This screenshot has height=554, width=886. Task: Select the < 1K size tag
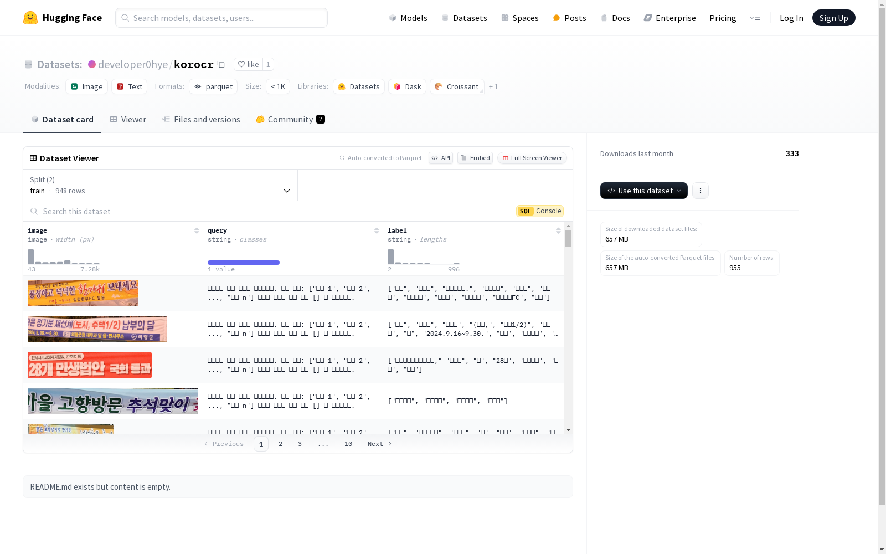[278, 86]
